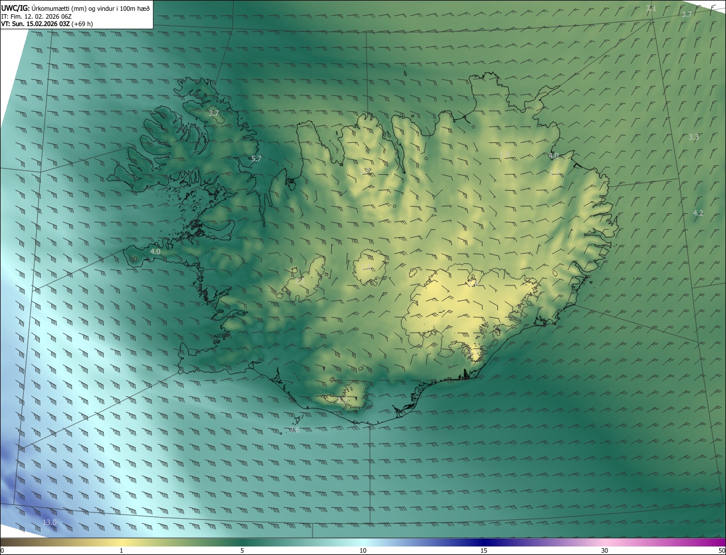Click the '0' tick on the color scale

tap(2, 550)
